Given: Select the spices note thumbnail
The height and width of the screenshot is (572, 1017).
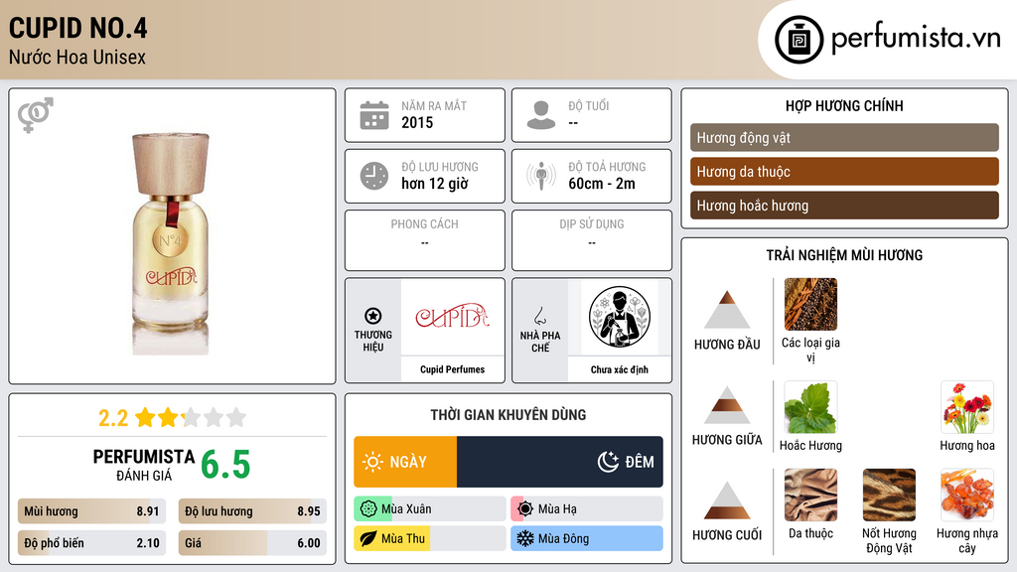Looking at the screenshot, I should (x=810, y=304).
